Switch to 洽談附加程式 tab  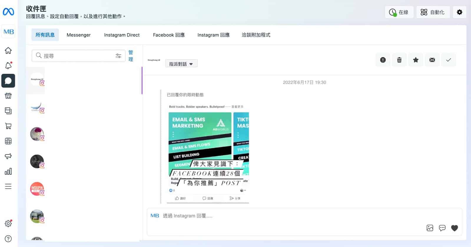[256, 35]
